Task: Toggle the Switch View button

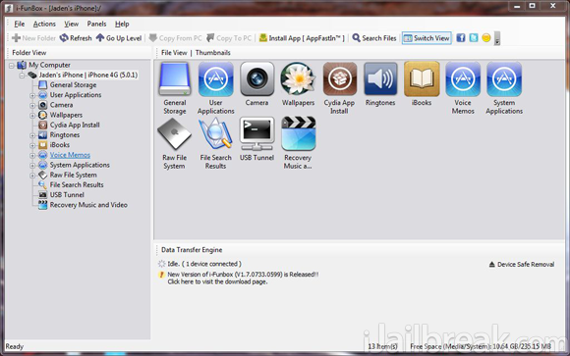Action: (x=427, y=38)
